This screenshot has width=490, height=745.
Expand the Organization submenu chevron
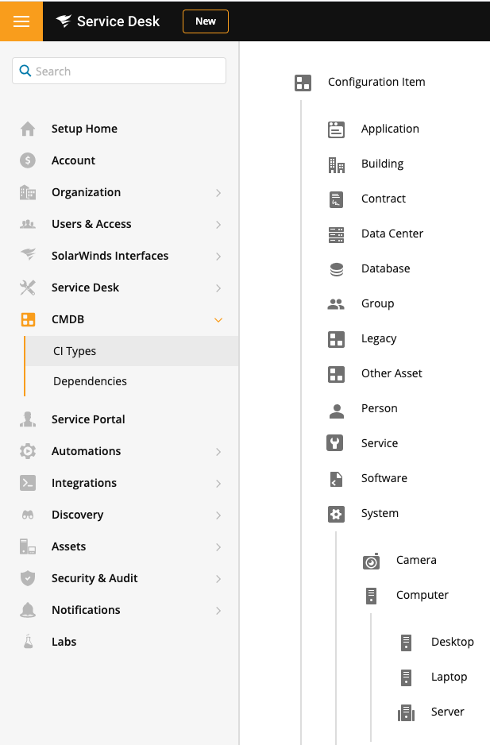[218, 193]
